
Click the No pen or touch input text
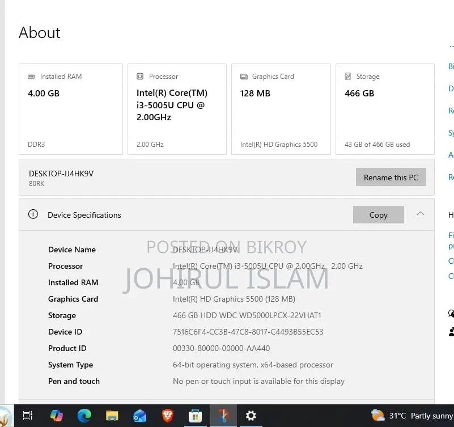click(258, 381)
